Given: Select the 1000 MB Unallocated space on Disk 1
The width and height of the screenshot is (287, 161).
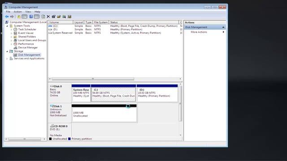Looking at the screenshot, I should tap(104, 113).
